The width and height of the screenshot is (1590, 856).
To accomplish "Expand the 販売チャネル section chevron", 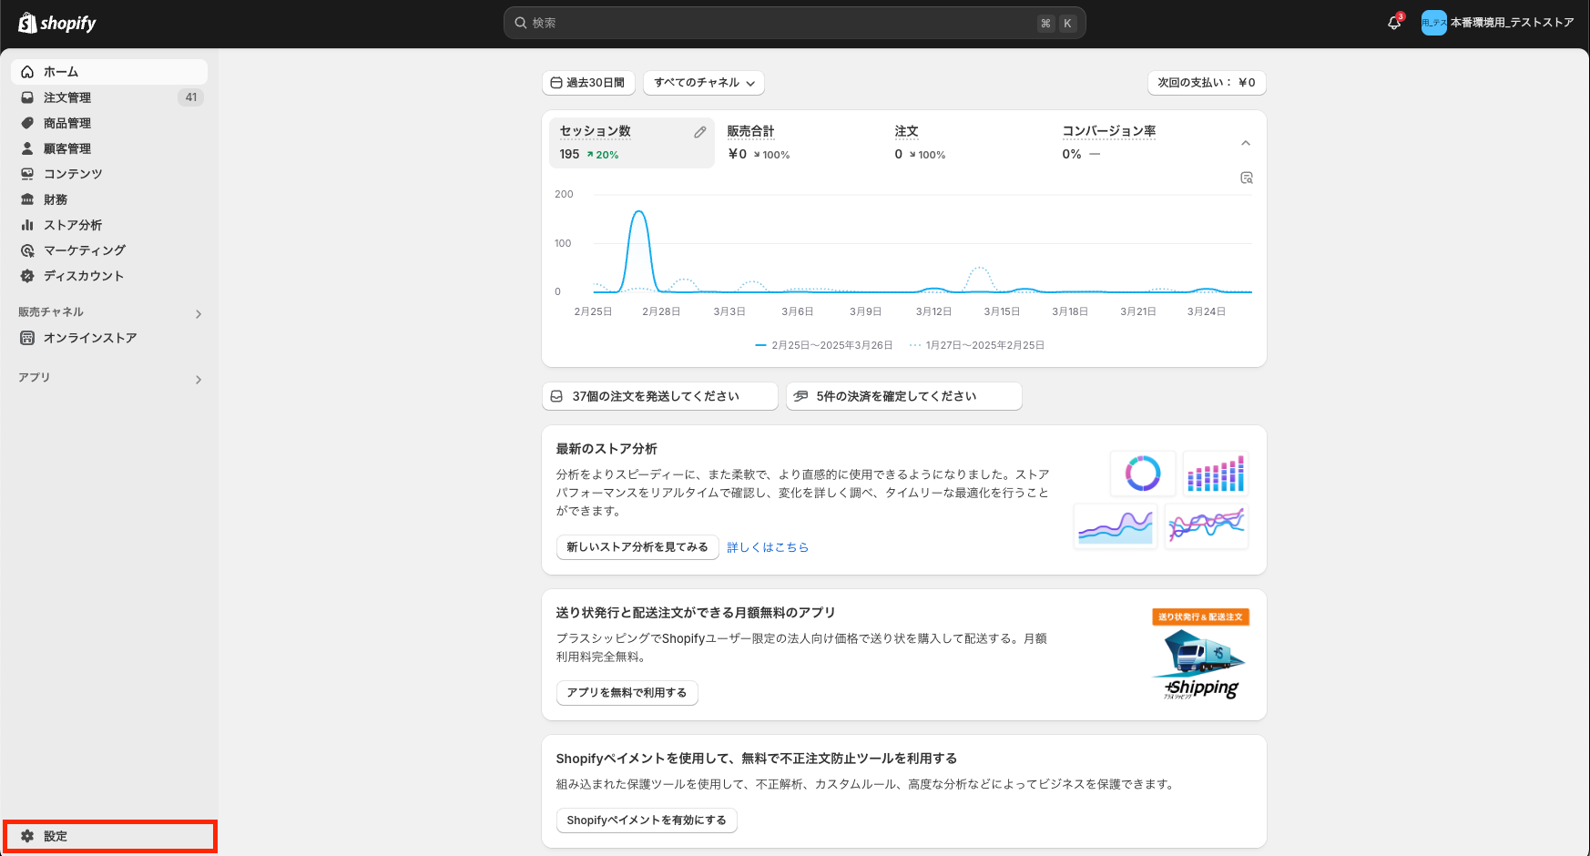I will tap(199, 313).
